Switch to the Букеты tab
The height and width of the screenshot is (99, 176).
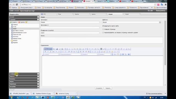point(82,14)
